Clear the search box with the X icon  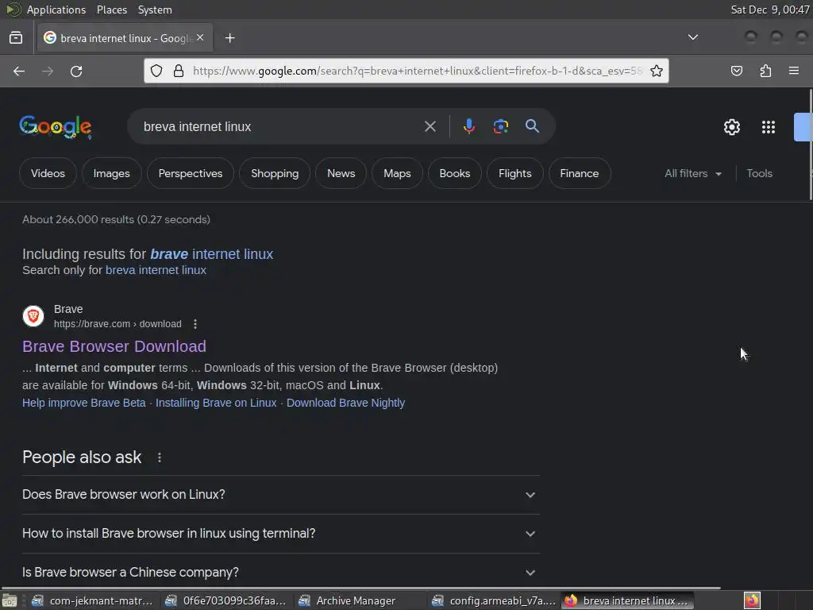(430, 126)
